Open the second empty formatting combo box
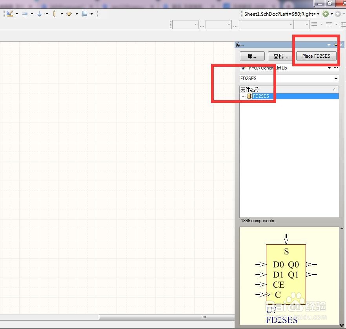Viewport: 346px width, 329px height. [219, 24]
